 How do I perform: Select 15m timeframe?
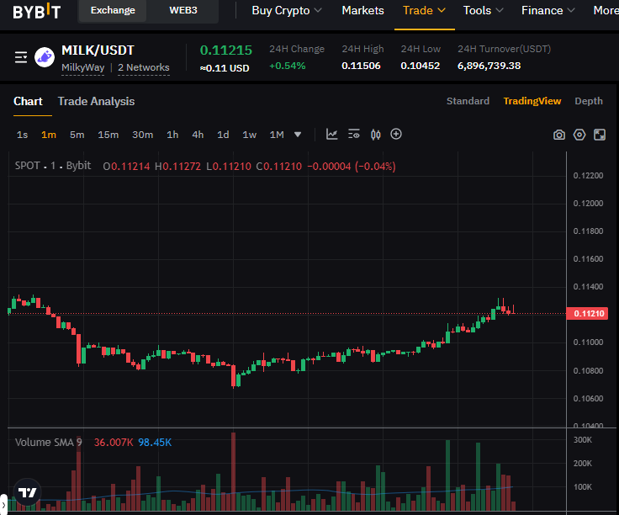(x=108, y=135)
